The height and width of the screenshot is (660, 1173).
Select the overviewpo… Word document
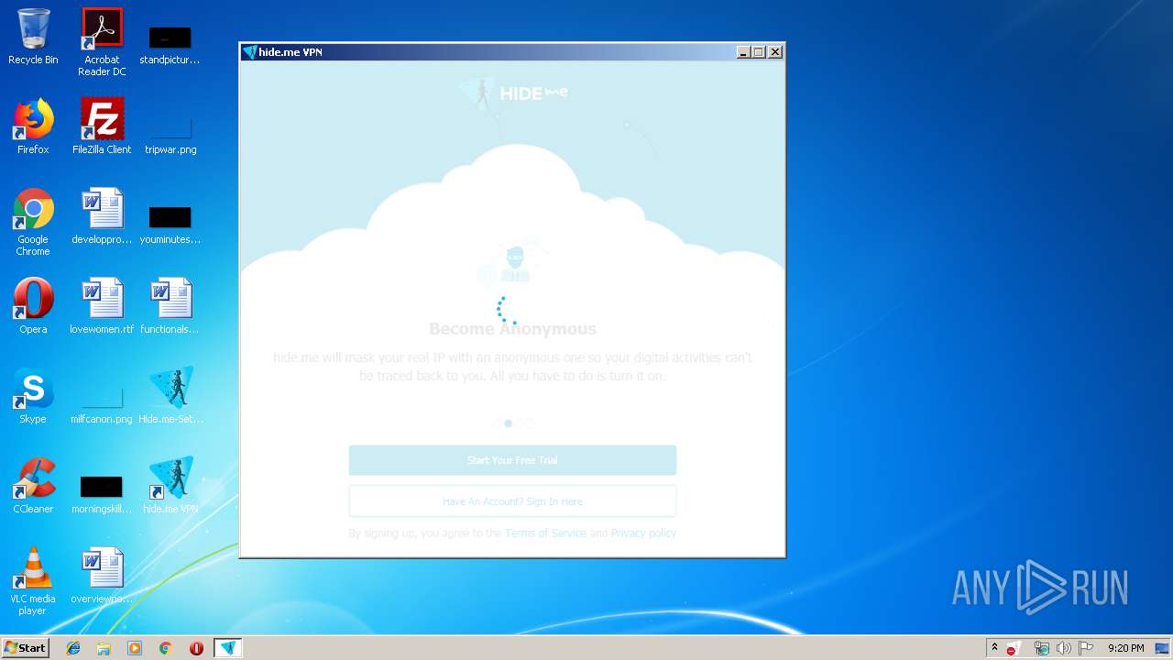(x=102, y=576)
